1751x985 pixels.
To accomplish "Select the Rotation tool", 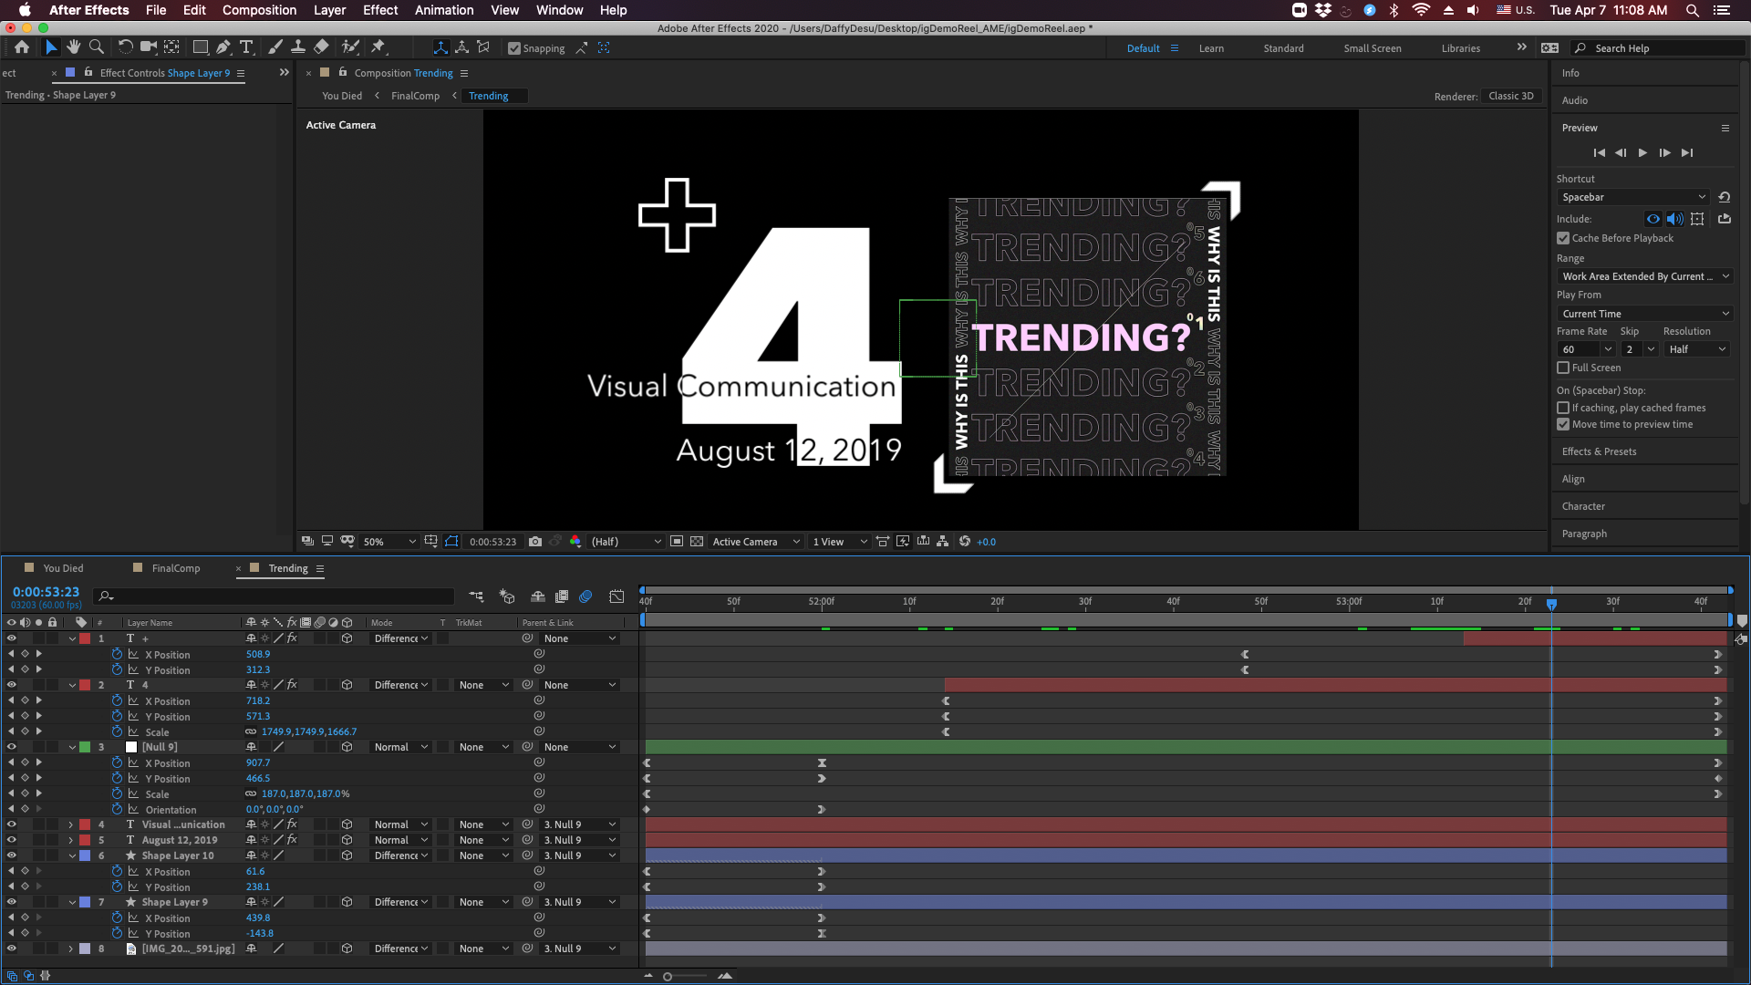I will [x=126, y=47].
